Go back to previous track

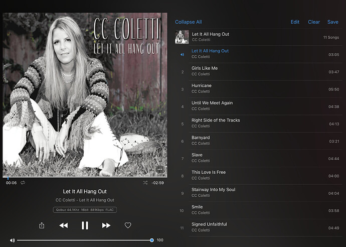pyautogui.click(x=64, y=225)
